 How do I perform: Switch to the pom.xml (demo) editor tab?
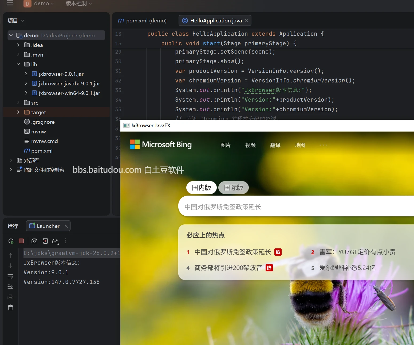(142, 21)
